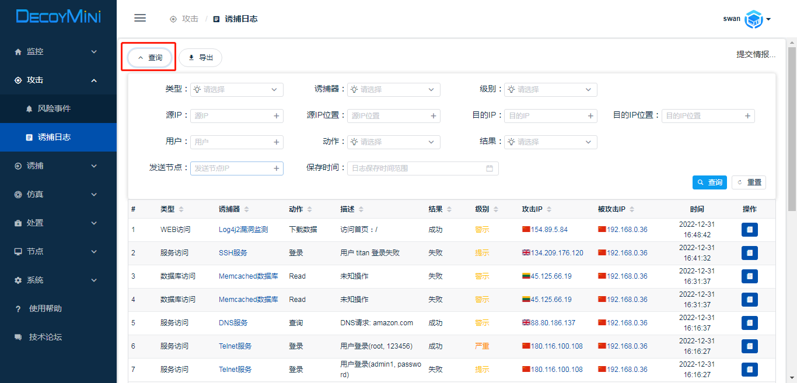Open the calendar icon in 保存时间 field
The width and height of the screenshot is (797, 383).
click(490, 168)
